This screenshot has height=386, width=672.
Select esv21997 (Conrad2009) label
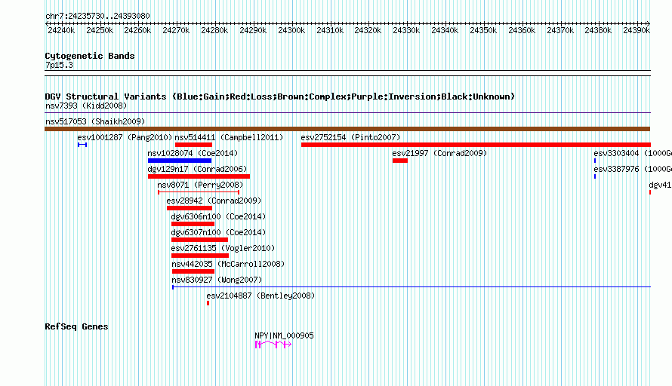click(x=439, y=153)
